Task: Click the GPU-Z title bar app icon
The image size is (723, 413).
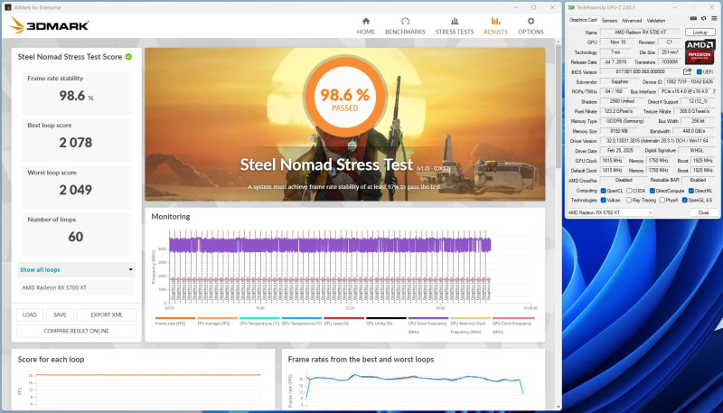Action: coord(572,7)
